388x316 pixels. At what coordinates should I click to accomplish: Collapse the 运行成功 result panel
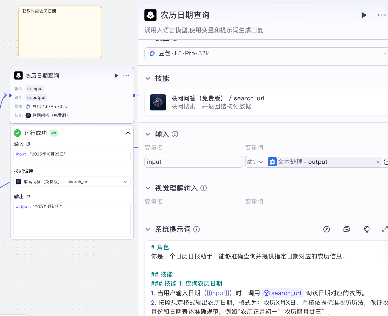(128, 133)
